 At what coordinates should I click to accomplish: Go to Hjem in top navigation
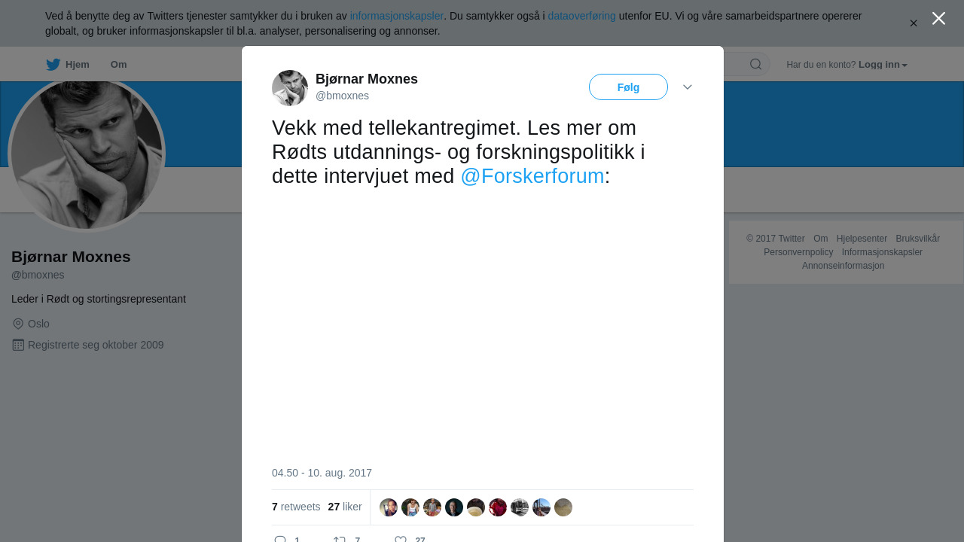pos(77,65)
